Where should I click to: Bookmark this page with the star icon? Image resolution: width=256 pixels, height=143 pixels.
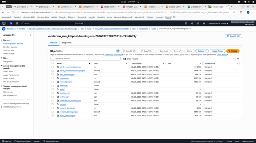(x=234, y=12)
